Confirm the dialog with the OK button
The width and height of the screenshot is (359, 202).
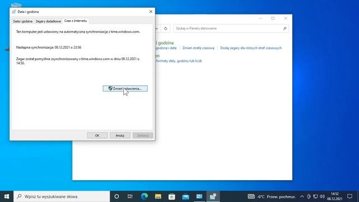tap(97, 135)
